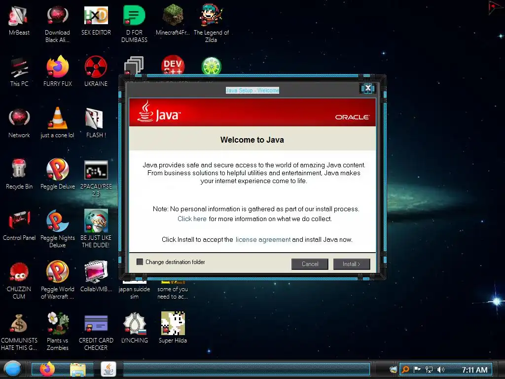Open the MrBeast desktop icon
The image size is (505, 379).
click(19, 21)
